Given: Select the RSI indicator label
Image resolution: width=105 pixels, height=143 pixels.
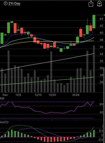Looking at the screenshot, I should click(2, 98).
